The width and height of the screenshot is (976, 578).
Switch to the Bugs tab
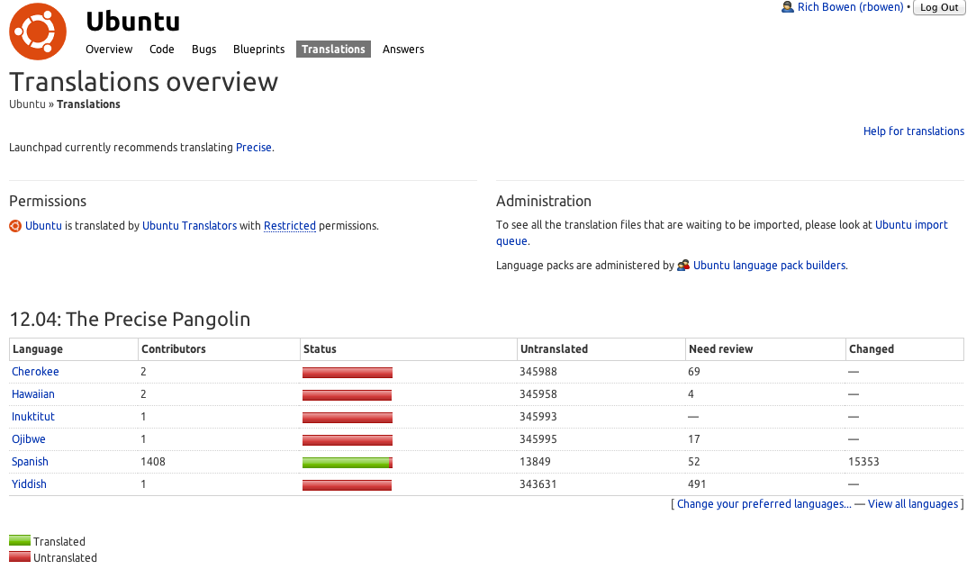[x=204, y=50]
